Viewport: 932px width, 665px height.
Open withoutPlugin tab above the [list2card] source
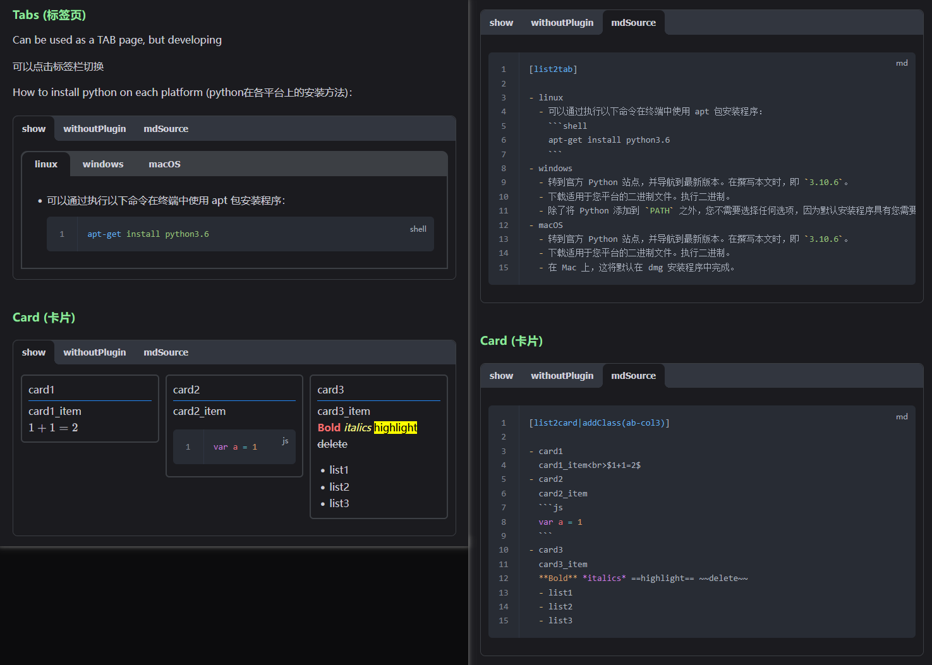point(562,376)
